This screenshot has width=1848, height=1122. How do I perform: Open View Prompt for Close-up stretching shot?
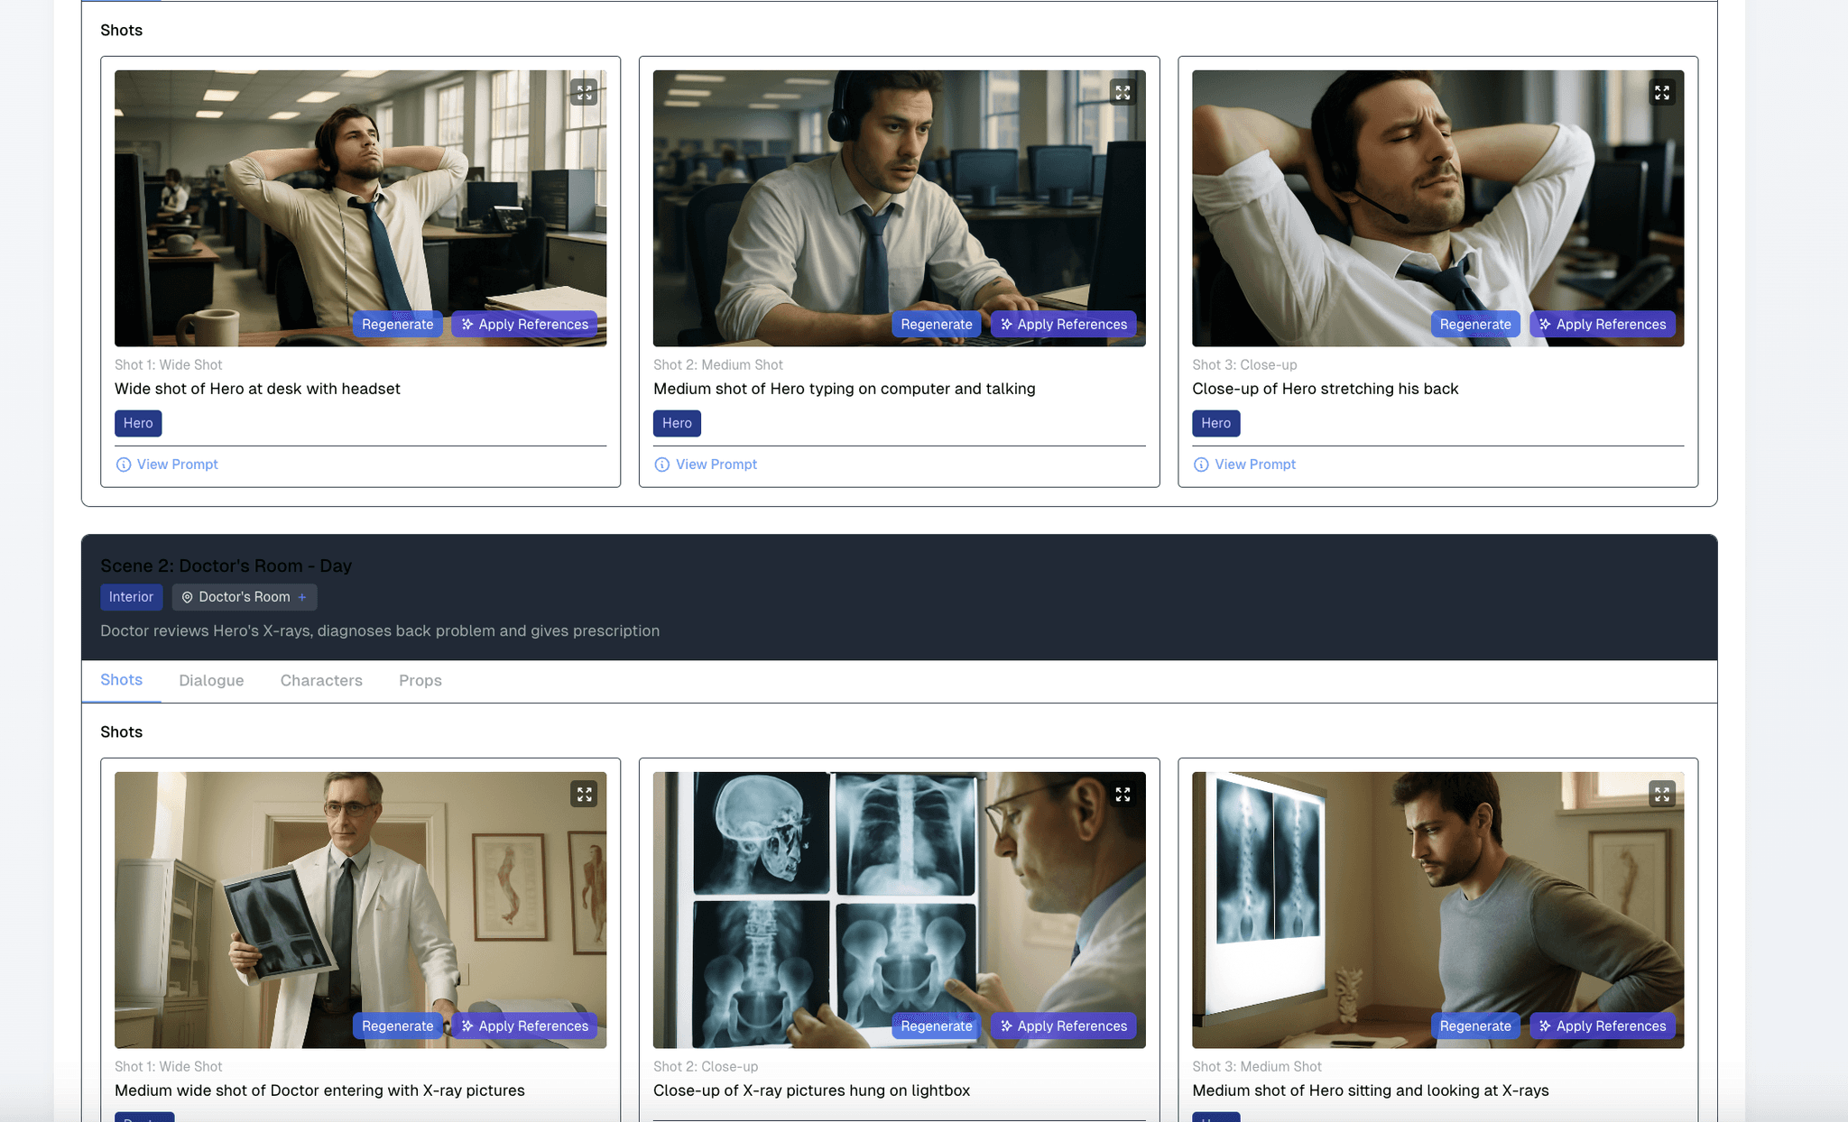click(1254, 464)
